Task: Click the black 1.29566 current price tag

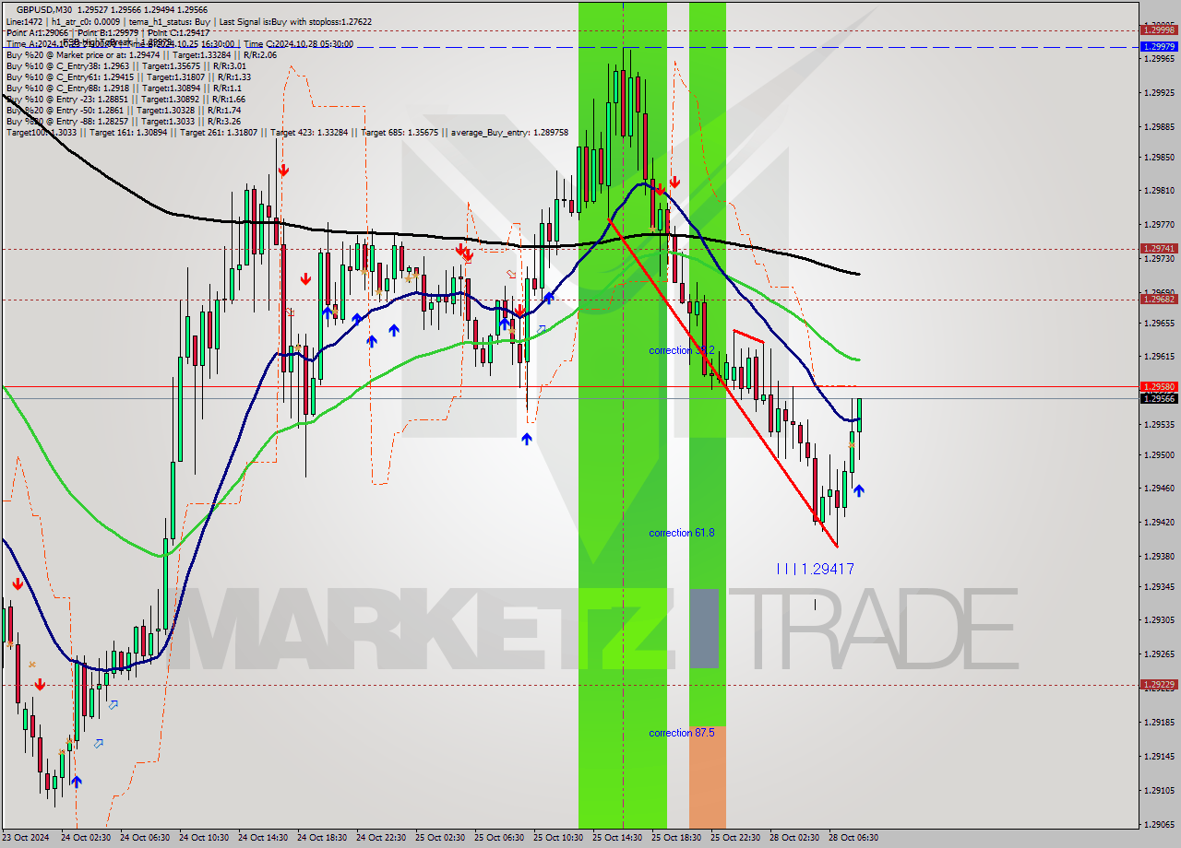Action: point(1159,399)
